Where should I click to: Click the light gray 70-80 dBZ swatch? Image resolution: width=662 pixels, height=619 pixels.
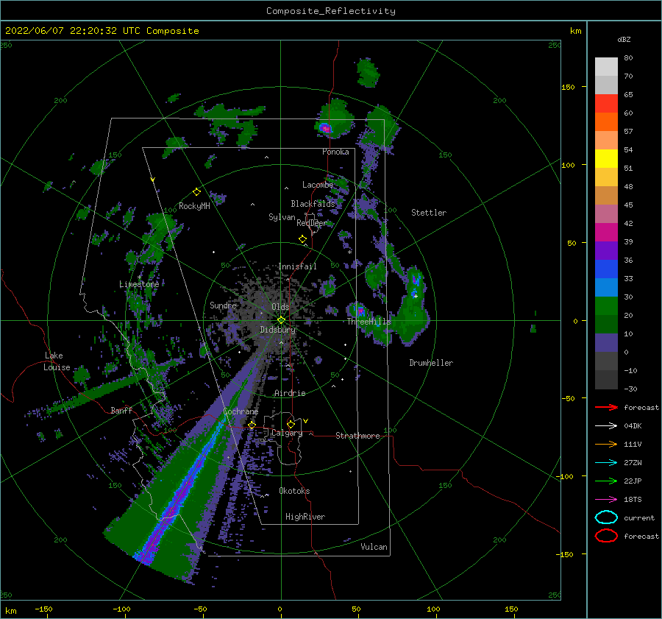click(x=606, y=67)
